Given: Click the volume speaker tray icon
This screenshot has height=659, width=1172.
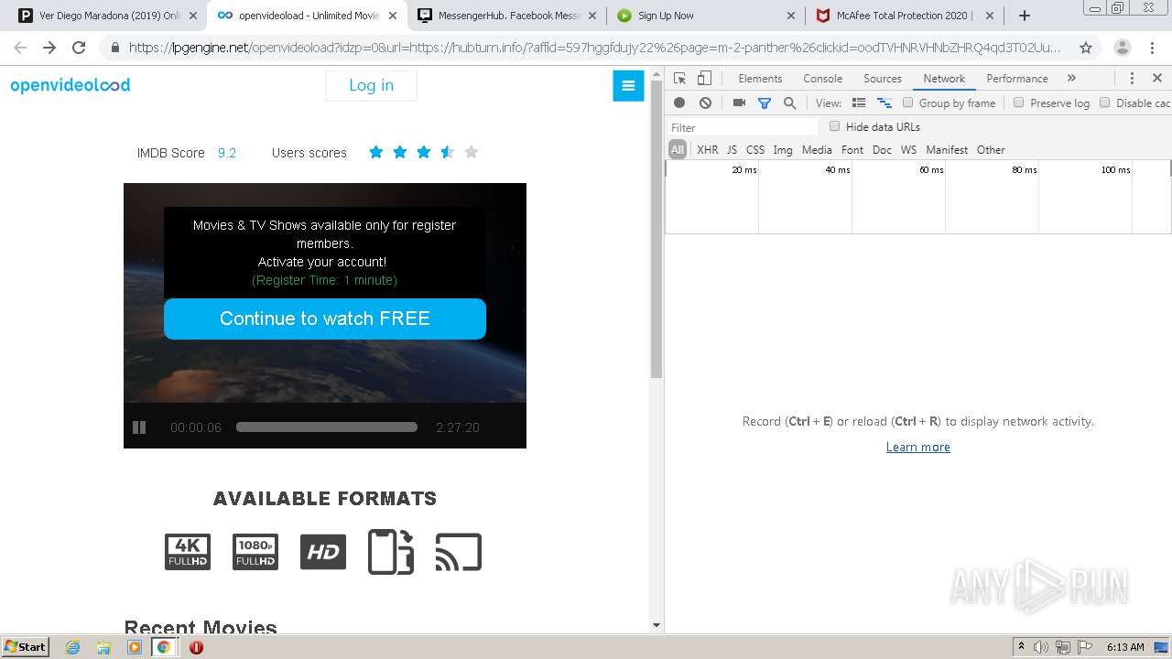Looking at the screenshot, I should (x=1041, y=647).
